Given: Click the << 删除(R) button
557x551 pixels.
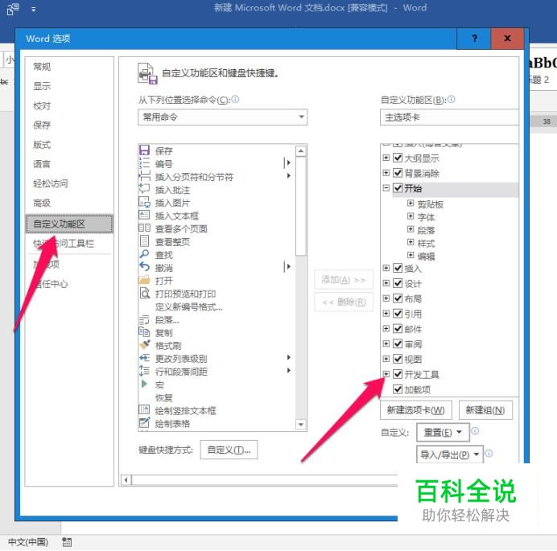Looking at the screenshot, I should [x=344, y=302].
